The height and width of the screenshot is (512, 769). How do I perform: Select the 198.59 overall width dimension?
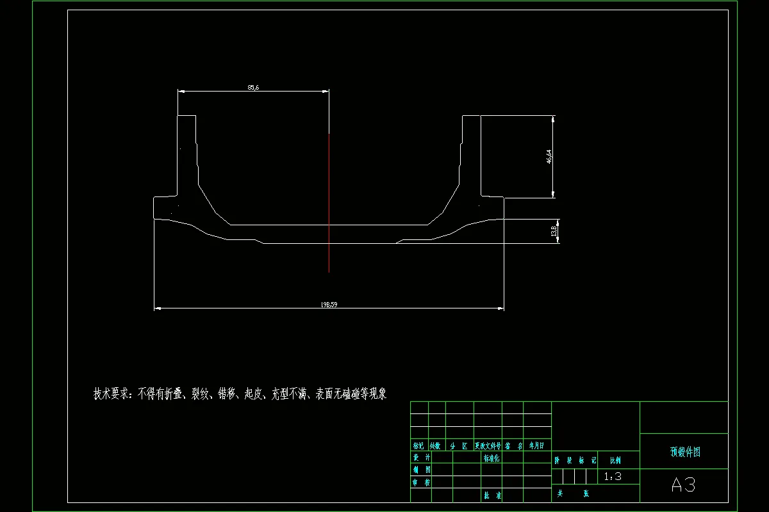click(329, 305)
